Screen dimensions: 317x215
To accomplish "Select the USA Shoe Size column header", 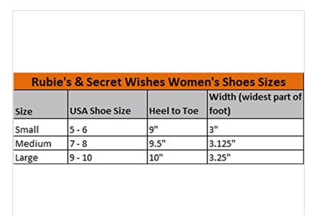I will coord(108,104).
